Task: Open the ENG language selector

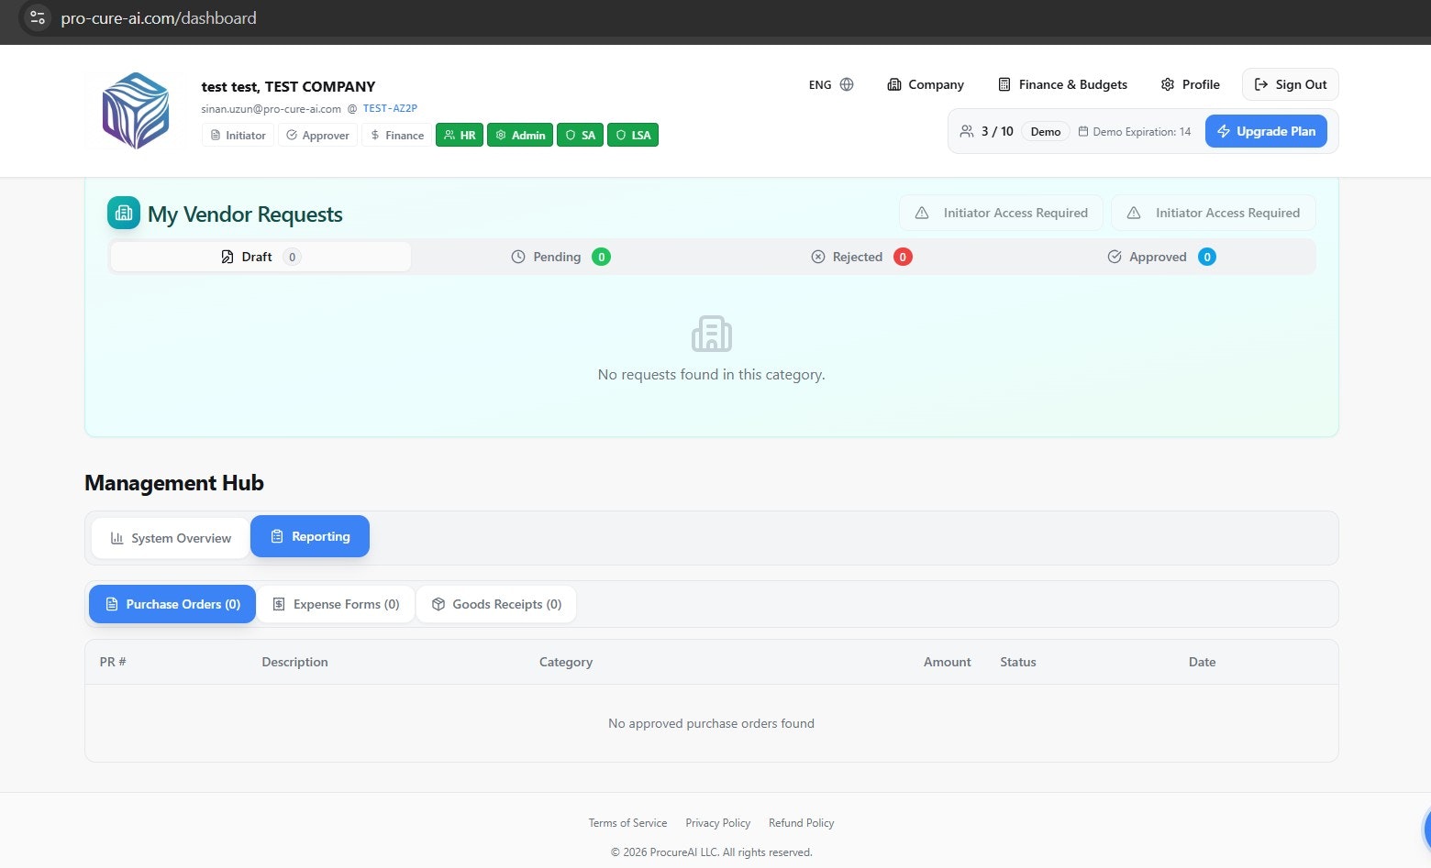Action: (x=831, y=84)
